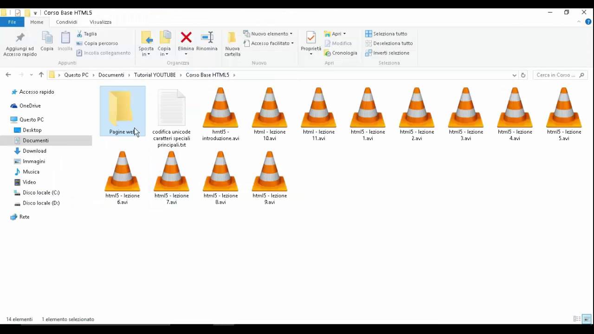Viewport: 594px width, 334px height.
Task: Select html5 - lezione 9.avi
Action: click(x=270, y=178)
